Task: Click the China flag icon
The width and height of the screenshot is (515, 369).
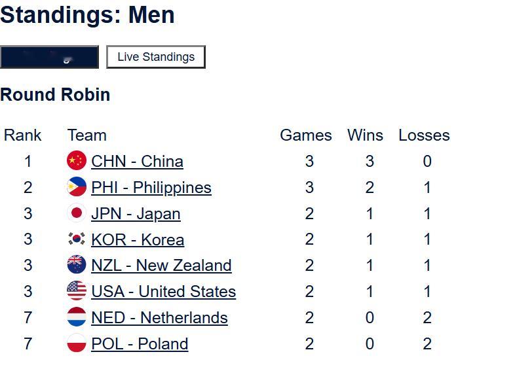Action: coord(77,160)
